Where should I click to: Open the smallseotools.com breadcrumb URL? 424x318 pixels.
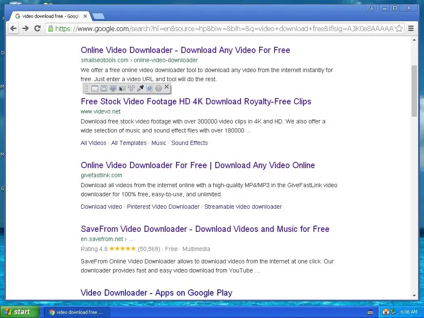(x=139, y=60)
